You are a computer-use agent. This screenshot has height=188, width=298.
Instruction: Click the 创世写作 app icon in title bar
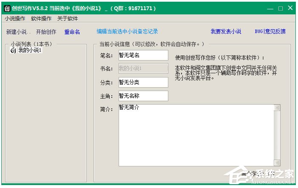point(7,8)
